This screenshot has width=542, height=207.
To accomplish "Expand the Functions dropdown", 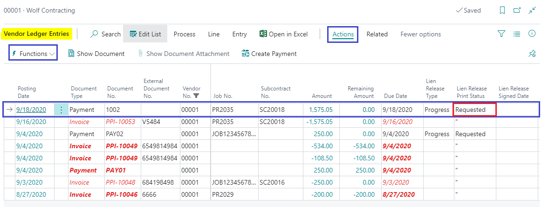I will click(33, 54).
